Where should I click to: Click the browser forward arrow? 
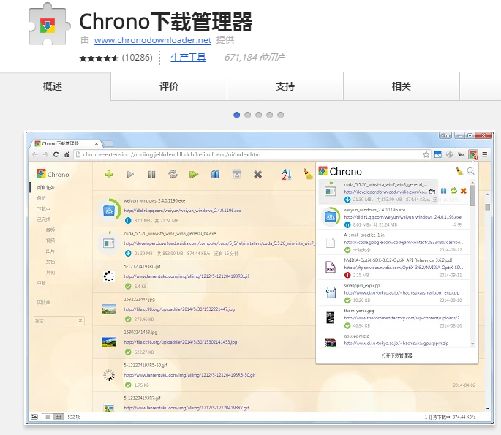(x=45, y=154)
